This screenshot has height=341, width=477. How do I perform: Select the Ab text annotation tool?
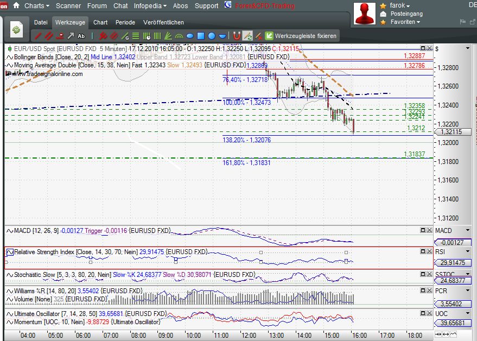tap(81, 36)
